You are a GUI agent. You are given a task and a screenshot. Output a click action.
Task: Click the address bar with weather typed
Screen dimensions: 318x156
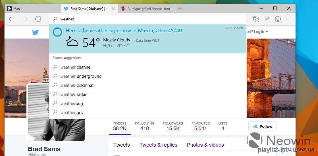click(x=148, y=19)
